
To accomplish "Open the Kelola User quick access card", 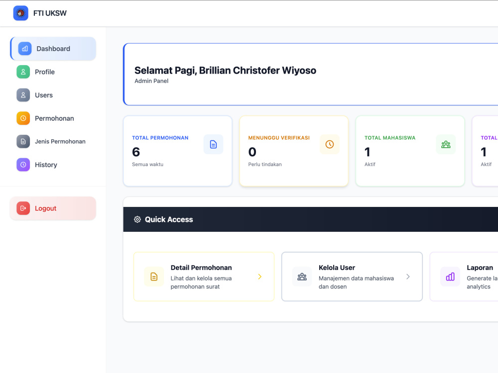I will (352, 277).
